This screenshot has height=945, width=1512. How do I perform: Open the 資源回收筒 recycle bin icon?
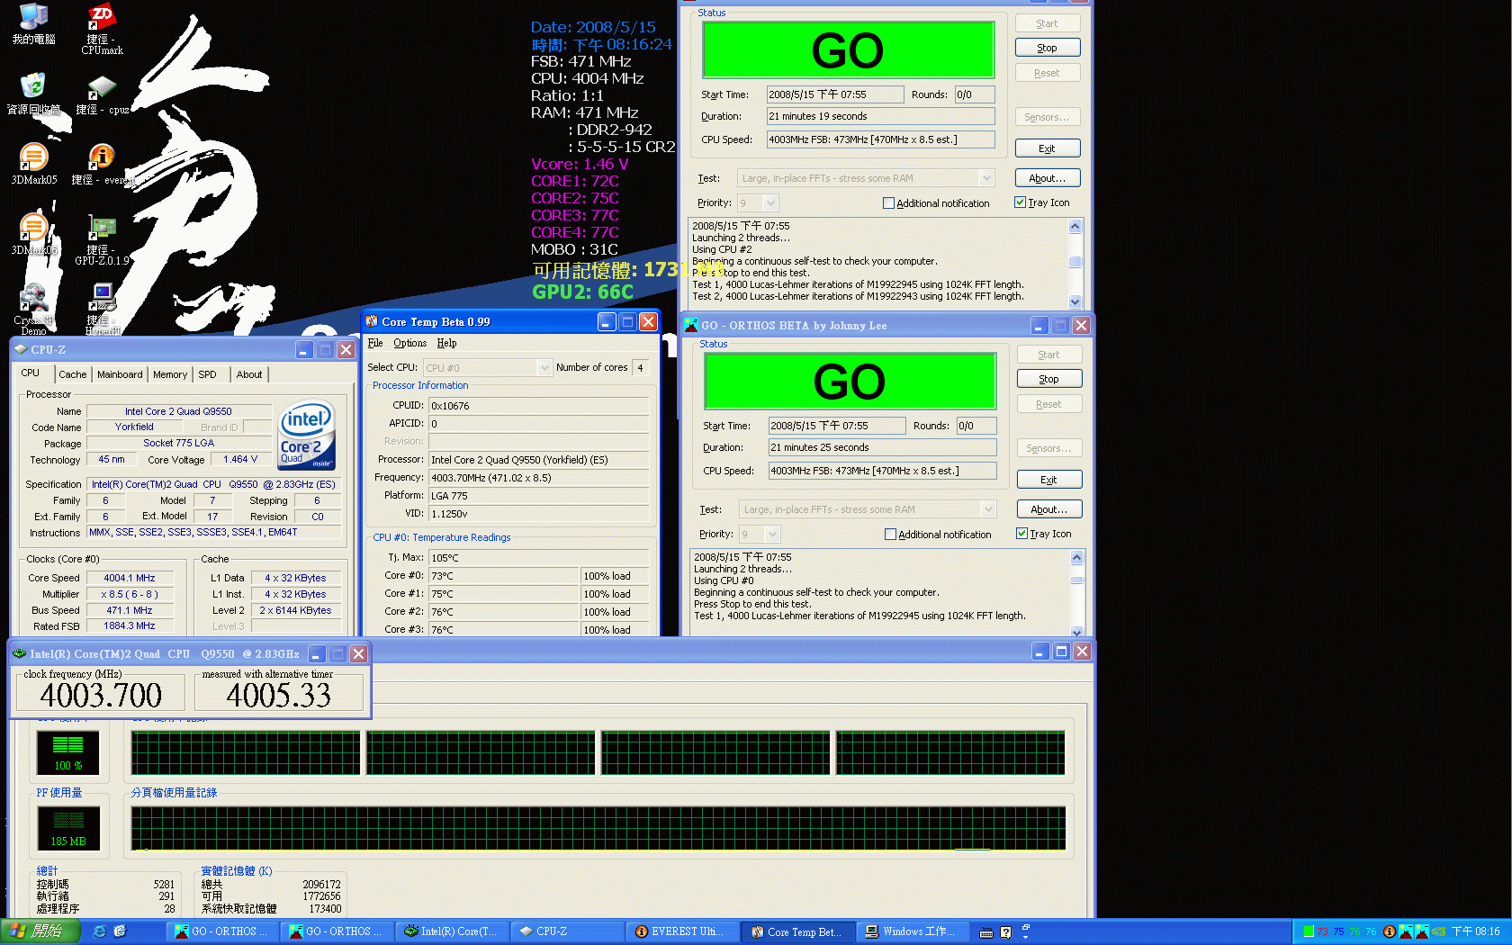tap(33, 94)
